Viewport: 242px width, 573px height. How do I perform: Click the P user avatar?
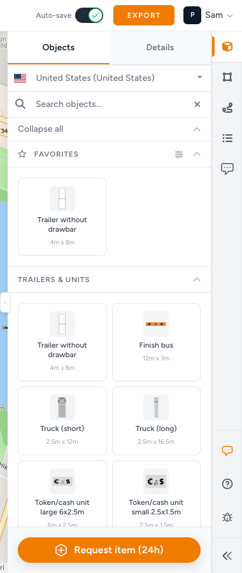[x=192, y=15]
